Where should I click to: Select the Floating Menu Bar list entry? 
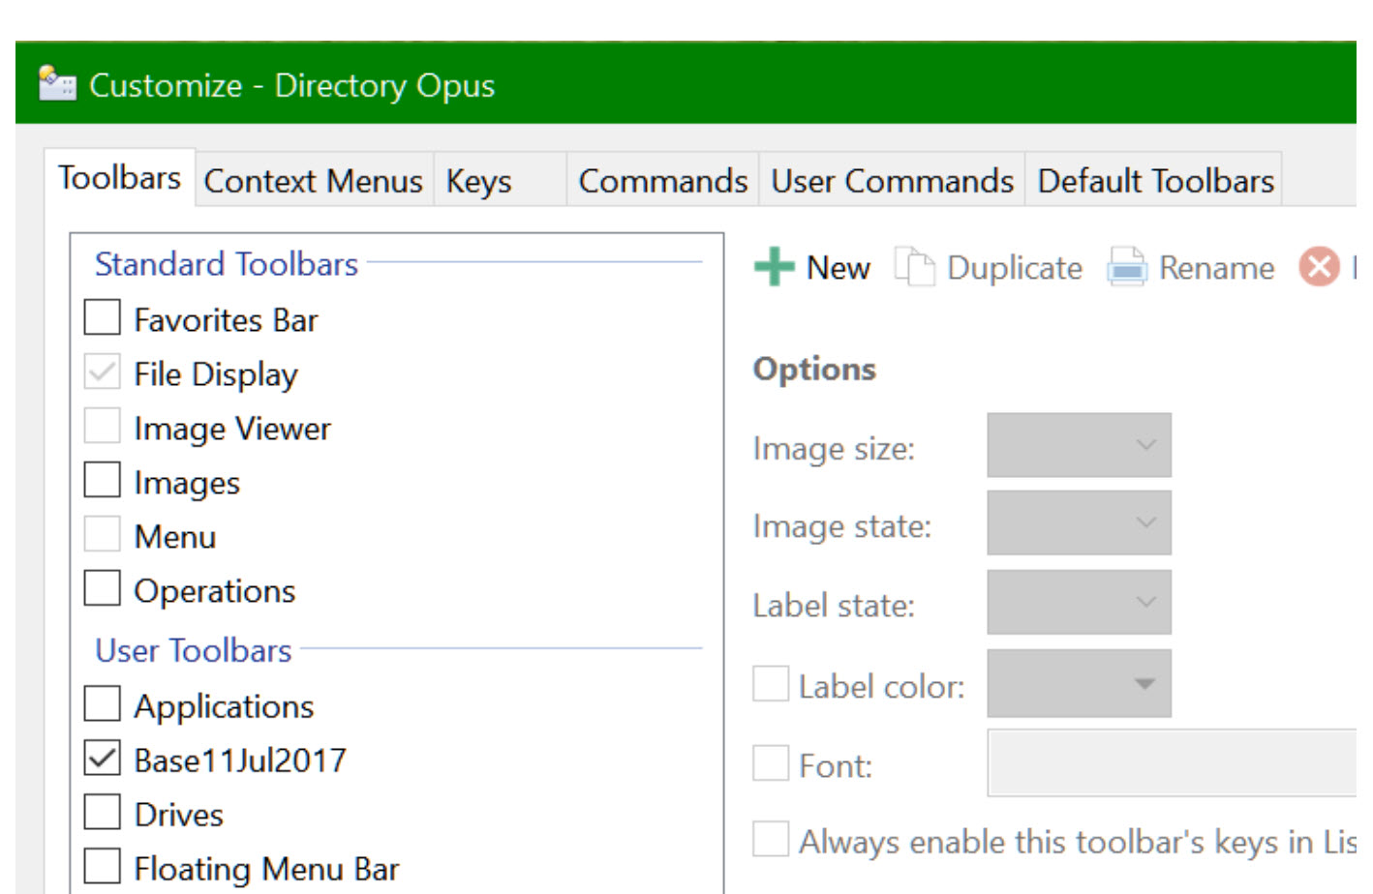point(267,870)
